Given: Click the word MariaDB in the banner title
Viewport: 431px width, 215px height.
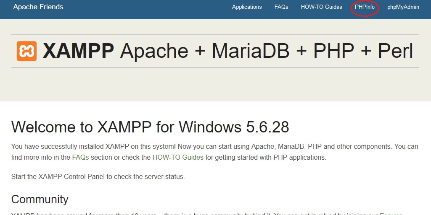Looking at the screenshot, I should 250,51.
